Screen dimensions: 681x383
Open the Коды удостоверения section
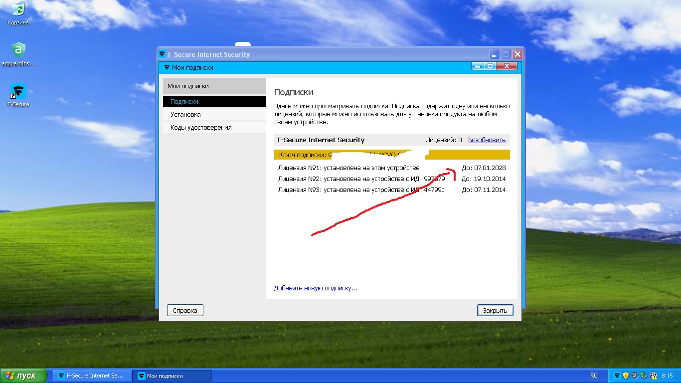pyautogui.click(x=214, y=127)
